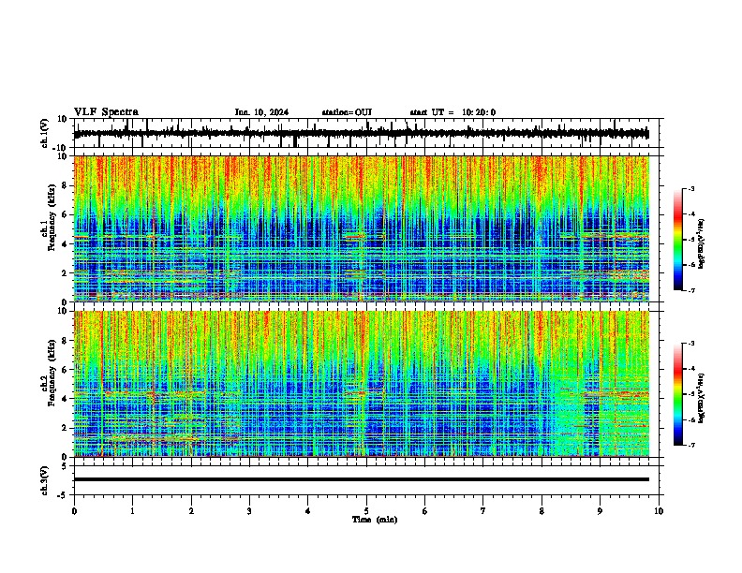
Task: Click time axis tick label "3"
Action: click(x=249, y=511)
